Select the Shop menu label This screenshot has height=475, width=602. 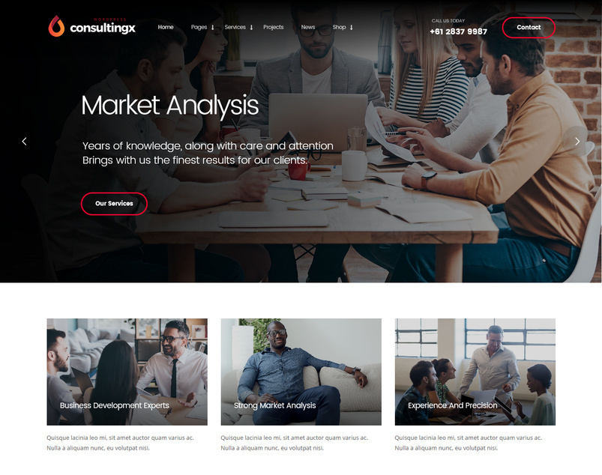pyautogui.click(x=339, y=27)
